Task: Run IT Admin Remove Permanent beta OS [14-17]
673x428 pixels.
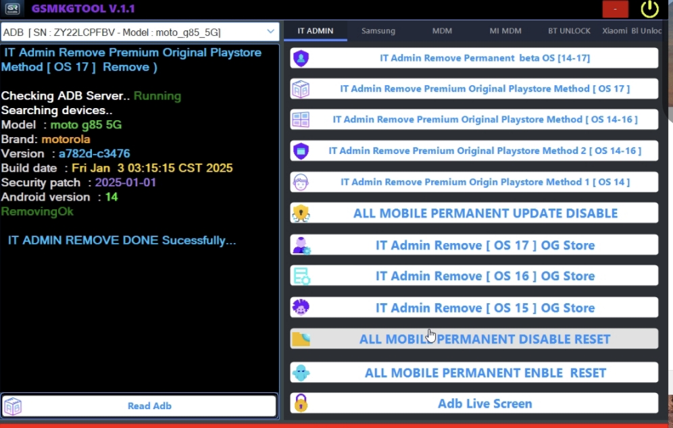Action: pos(474,58)
